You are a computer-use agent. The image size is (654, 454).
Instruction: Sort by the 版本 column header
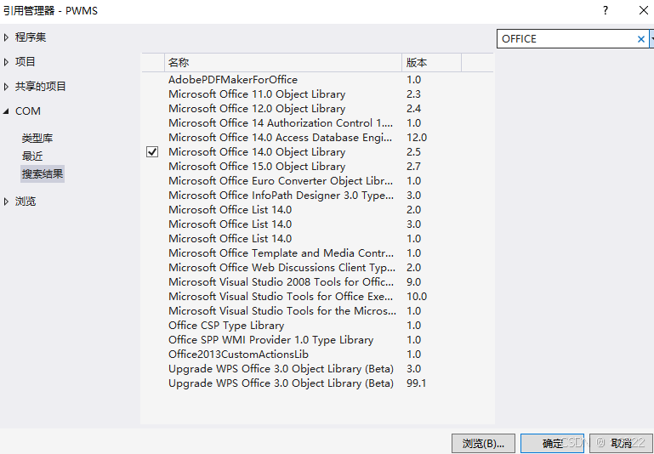[432, 63]
